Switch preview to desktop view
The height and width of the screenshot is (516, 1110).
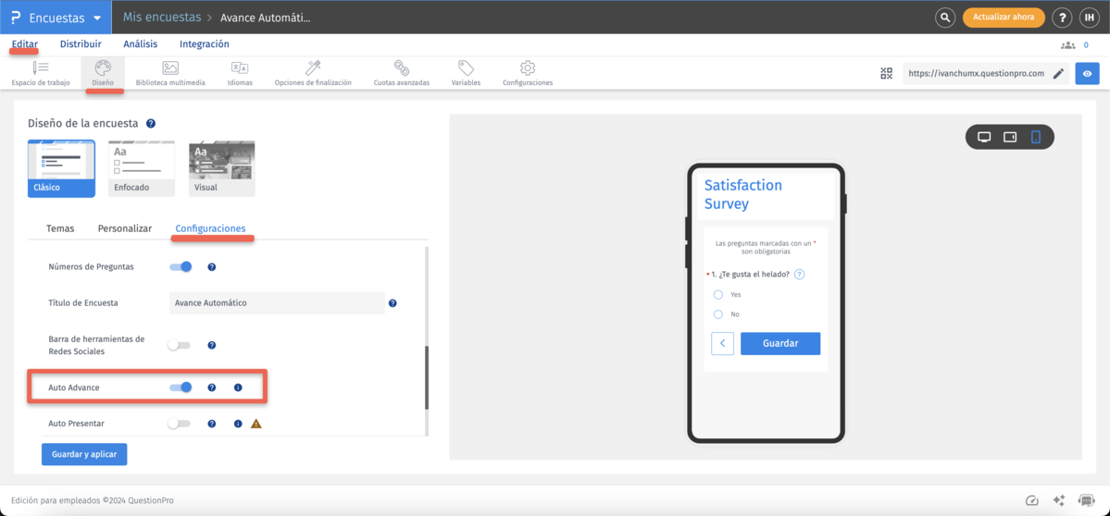(x=984, y=137)
